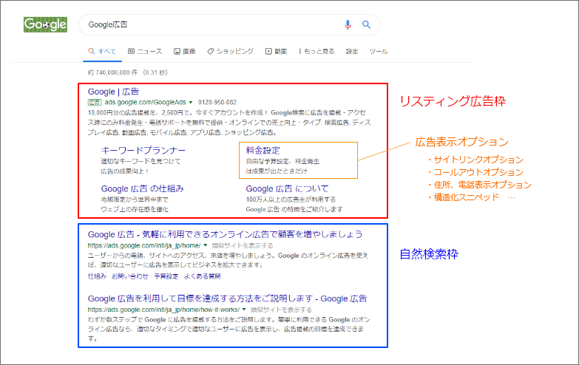Image resolution: width=579 pixels, height=365 pixels.
Task: Open the ツール options
Action: tap(379, 51)
